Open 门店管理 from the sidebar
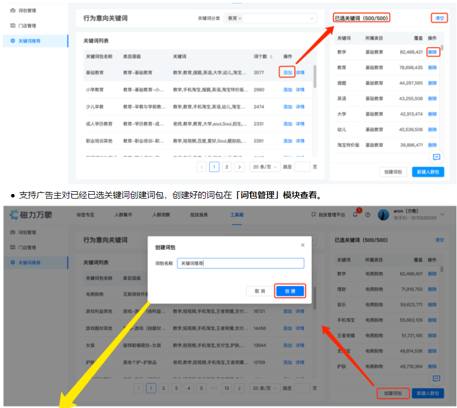 (x=26, y=25)
